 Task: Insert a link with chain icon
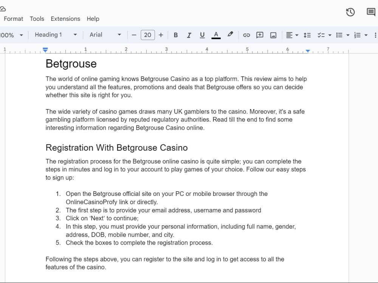246,35
